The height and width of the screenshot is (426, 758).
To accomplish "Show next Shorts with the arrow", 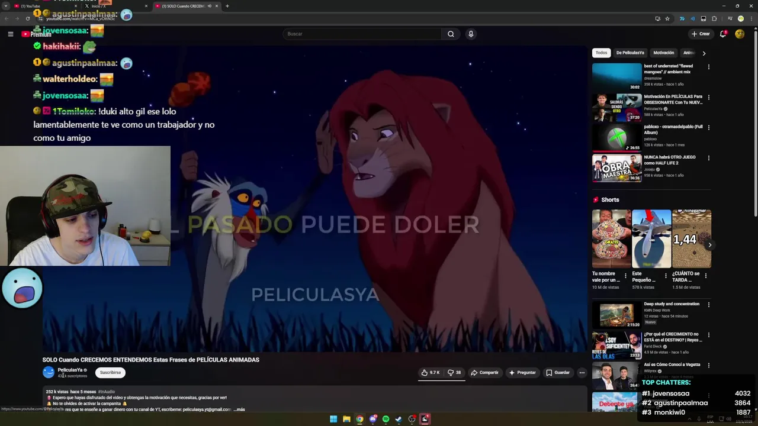I will pyautogui.click(x=710, y=245).
